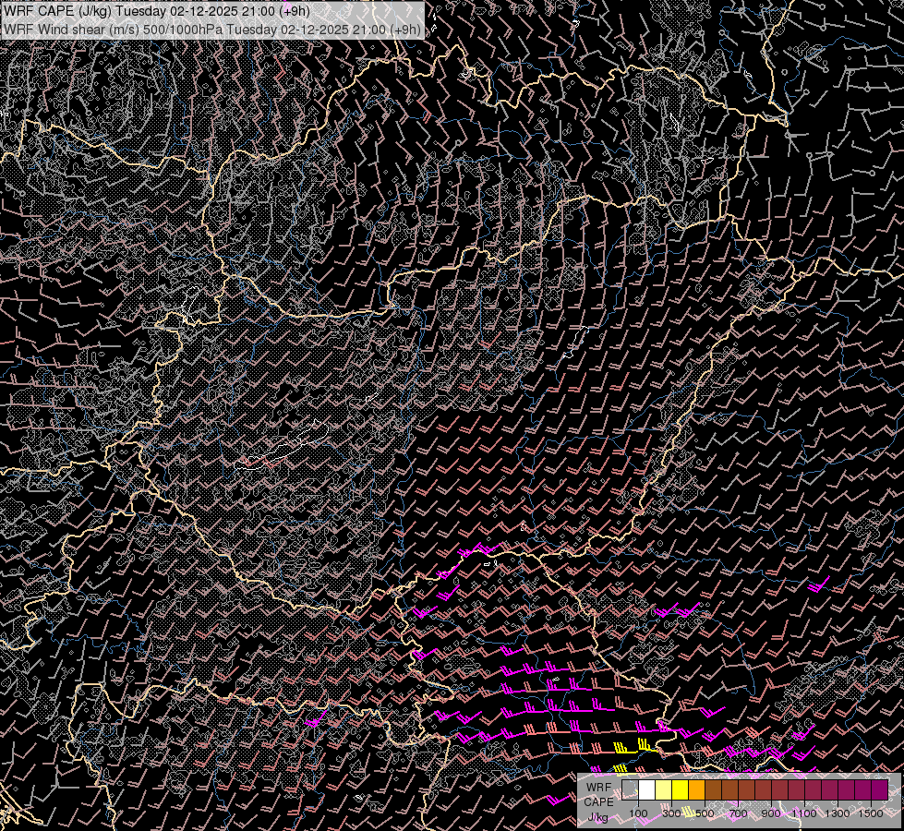
Task: Select the 1100 label on the legend
Action: [x=803, y=813]
